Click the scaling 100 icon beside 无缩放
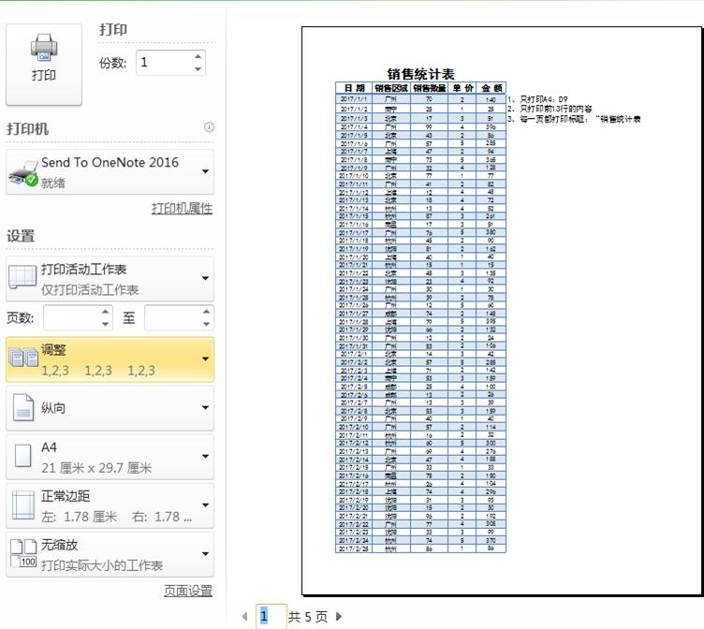Screen dimensions: 704x629 tap(23, 553)
